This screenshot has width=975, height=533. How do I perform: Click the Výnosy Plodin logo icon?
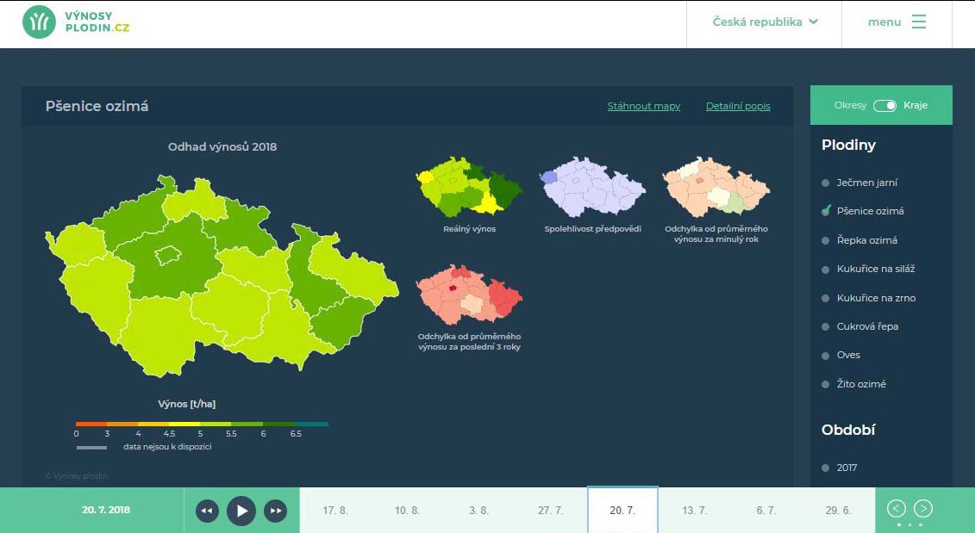[x=40, y=22]
